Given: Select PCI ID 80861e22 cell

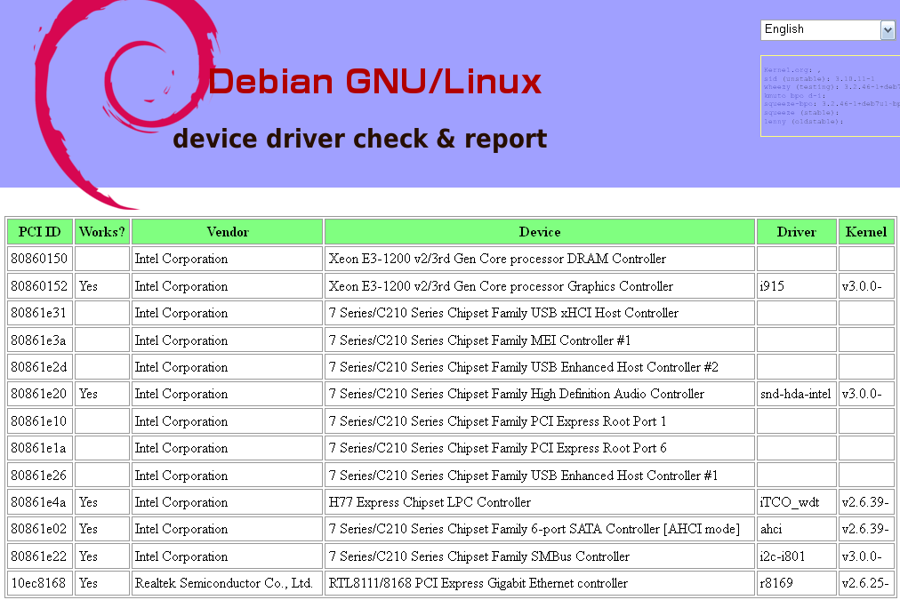Looking at the screenshot, I should [40, 556].
